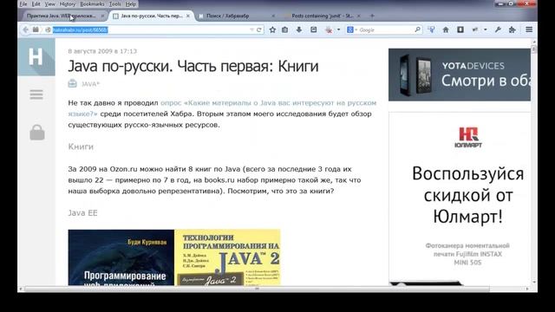Click the sidebar lock login icon

37,133
